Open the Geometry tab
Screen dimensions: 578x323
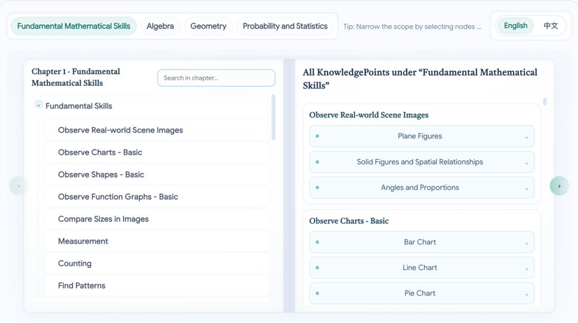click(208, 26)
